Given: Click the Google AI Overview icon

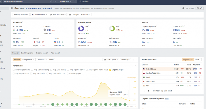Looking at the screenshot, I should tap(14, 30).
